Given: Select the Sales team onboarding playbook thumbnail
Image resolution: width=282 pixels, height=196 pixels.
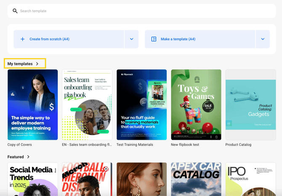Looking at the screenshot, I should pos(87,105).
